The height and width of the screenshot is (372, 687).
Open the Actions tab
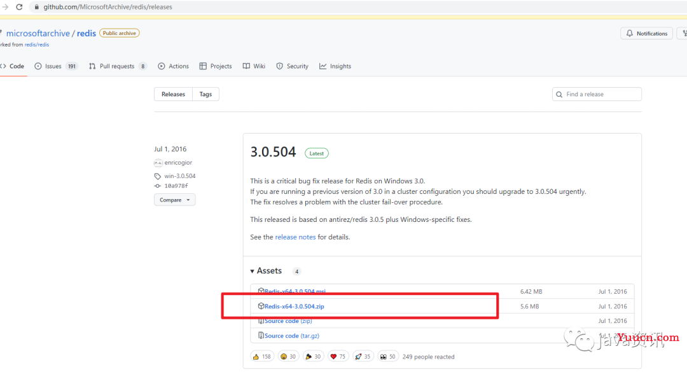[174, 66]
